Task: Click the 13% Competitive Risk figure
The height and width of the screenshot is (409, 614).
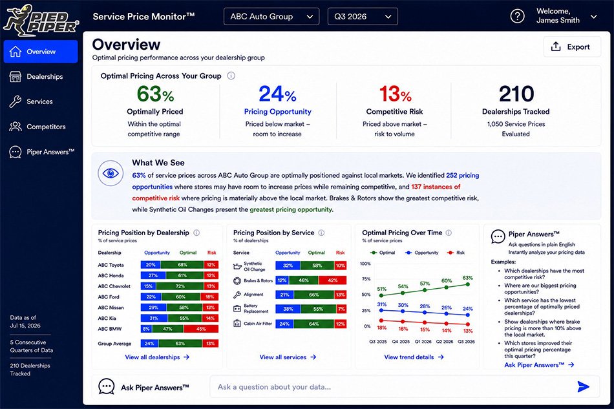Action: tap(395, 94)
